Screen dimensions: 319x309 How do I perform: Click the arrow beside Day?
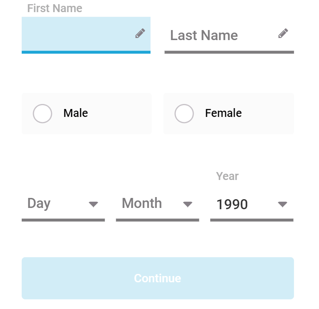pos(94,204)
